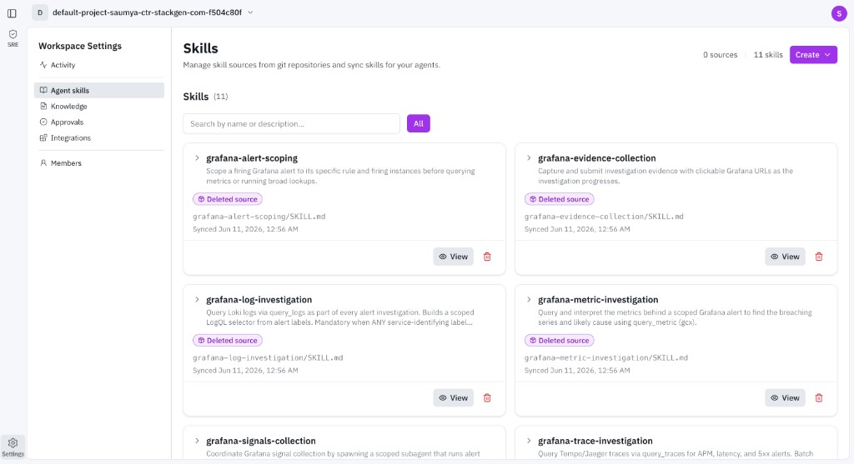Screen dimensions: 854x464
Task: Focus the search by name field
Action: pos(291,123)
